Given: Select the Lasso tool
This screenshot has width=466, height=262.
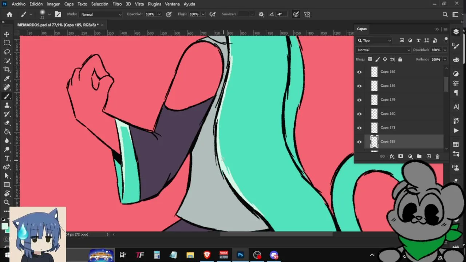Looking at the screenshot, I should (7, 52).
